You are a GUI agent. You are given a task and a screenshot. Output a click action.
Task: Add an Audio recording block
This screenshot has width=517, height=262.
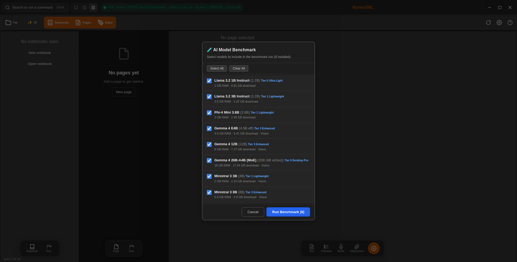(x=341, y=248)
